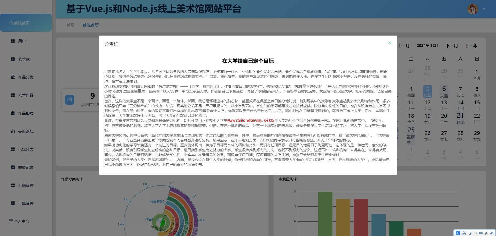496x236 pixels.
Task: Click the red bar in 点赞量统计
Action: 361,217
